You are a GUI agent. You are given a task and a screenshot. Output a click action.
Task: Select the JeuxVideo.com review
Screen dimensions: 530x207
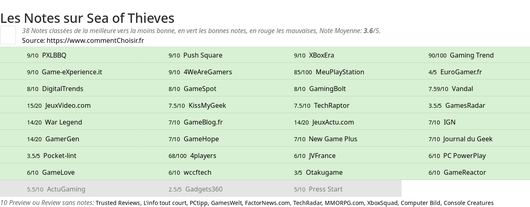pyautogui.click(x=68, y=105)
